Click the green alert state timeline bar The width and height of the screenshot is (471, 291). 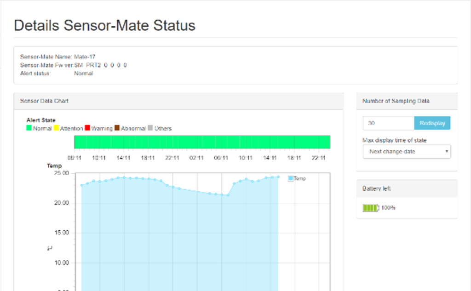pos(202,142)
